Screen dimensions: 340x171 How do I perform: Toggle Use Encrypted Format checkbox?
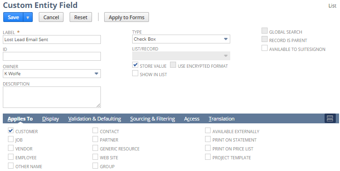[173, 65]
